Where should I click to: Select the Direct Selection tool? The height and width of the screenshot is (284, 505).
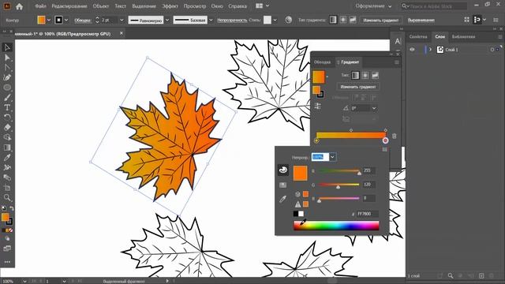7,58
